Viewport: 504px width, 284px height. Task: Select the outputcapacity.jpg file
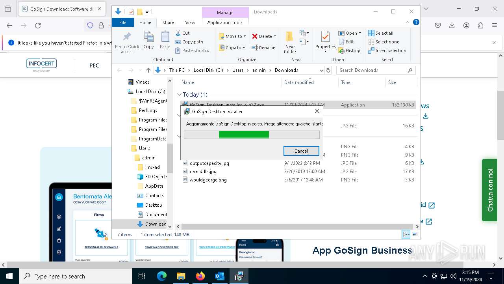click(209, 163)
